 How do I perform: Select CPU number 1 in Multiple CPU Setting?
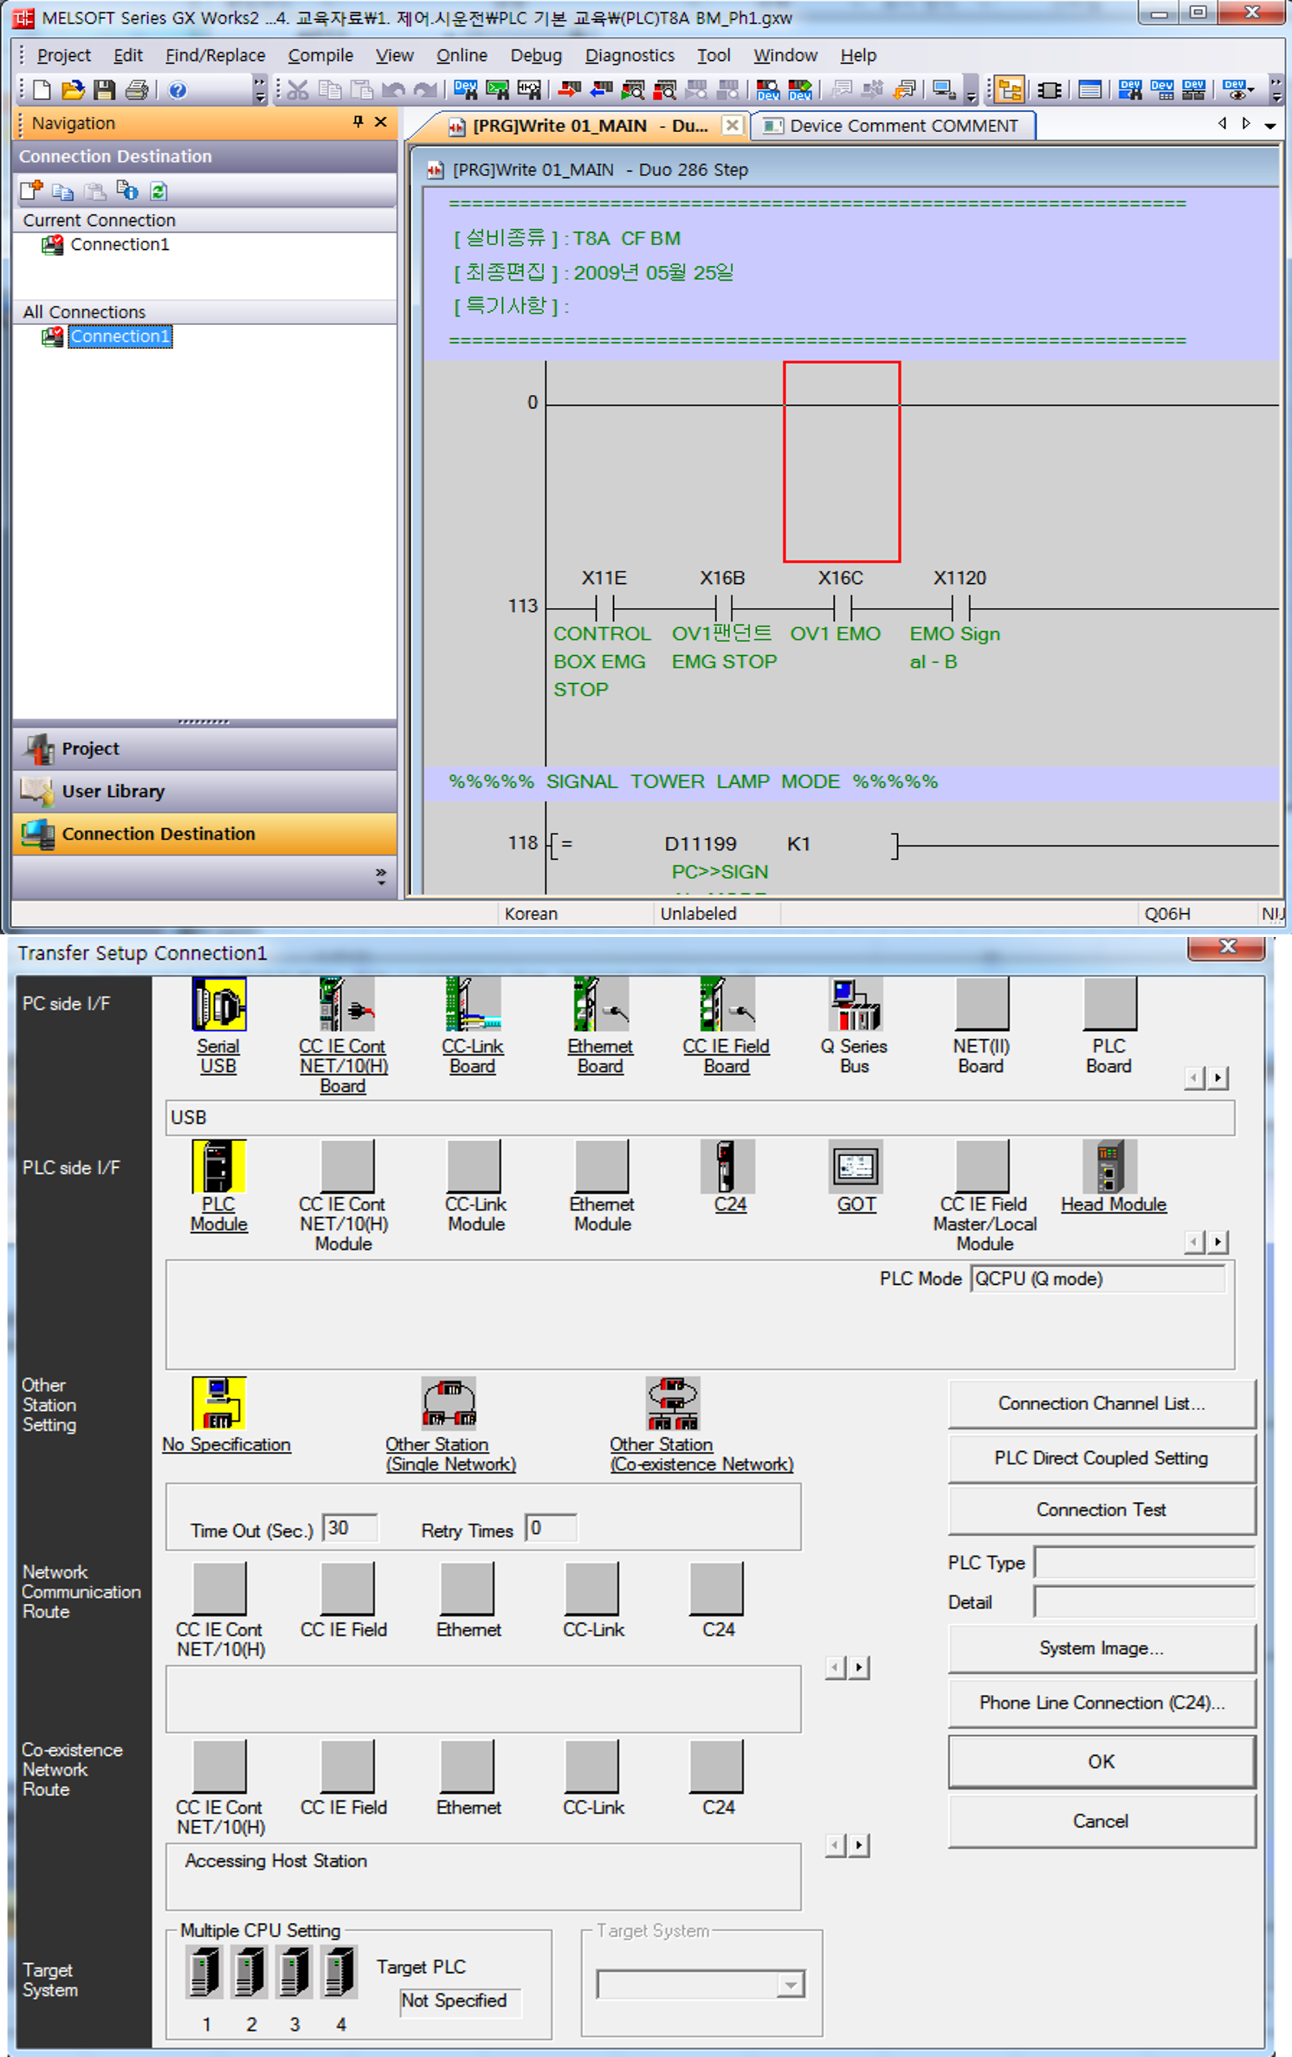[205, 1971]
